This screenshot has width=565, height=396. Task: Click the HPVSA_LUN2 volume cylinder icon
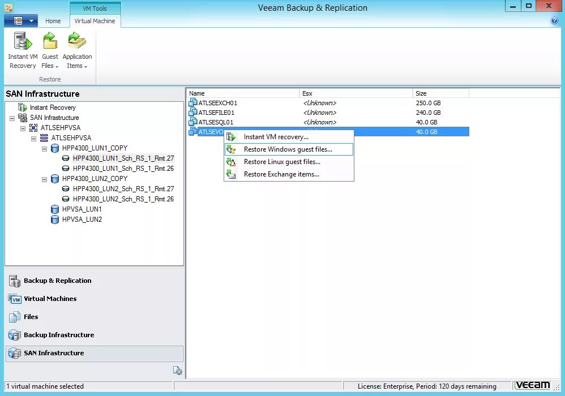[55, 219]
